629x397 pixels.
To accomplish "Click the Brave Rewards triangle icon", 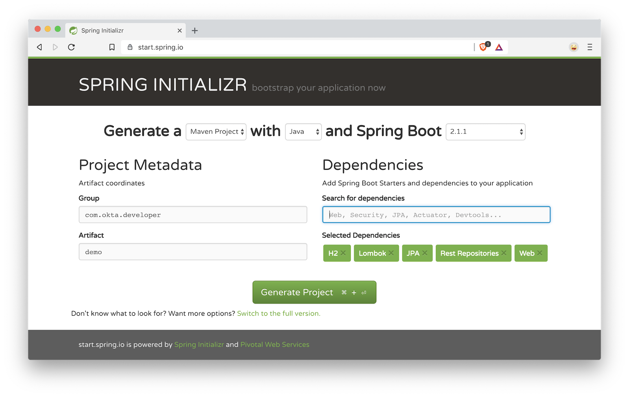I will (x=499, y=48).
